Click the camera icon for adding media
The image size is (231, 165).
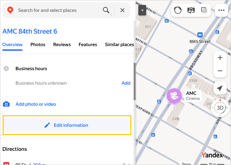click(6, 104)
